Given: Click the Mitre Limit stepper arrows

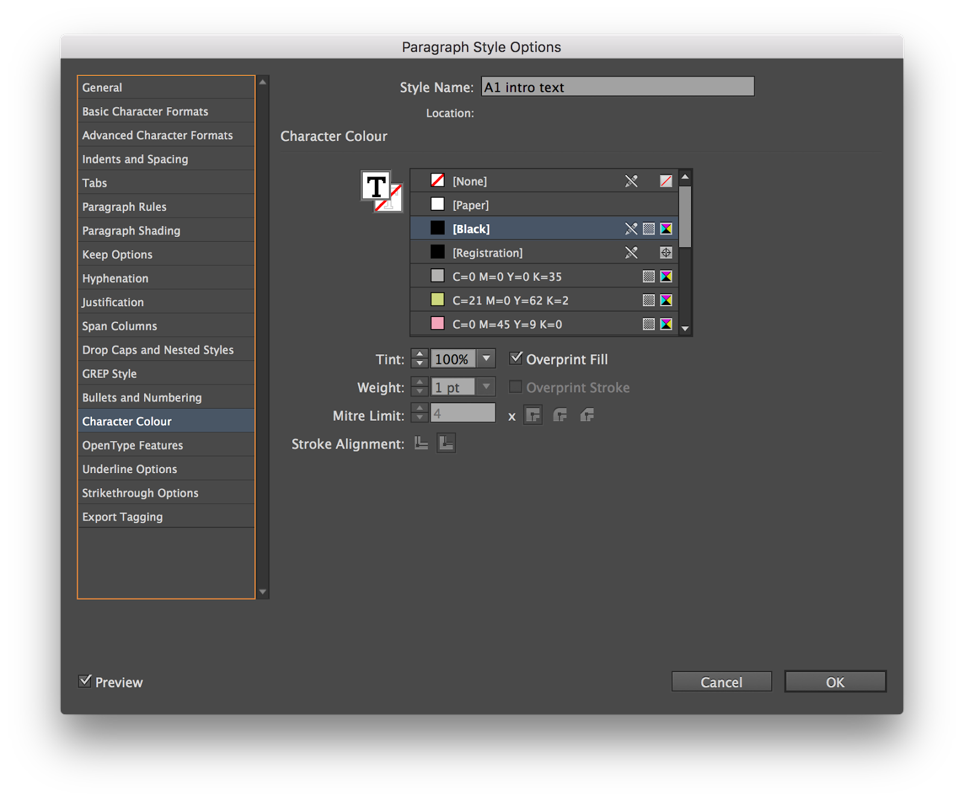Looking at the screenshot, I should [x=420, y=413].
